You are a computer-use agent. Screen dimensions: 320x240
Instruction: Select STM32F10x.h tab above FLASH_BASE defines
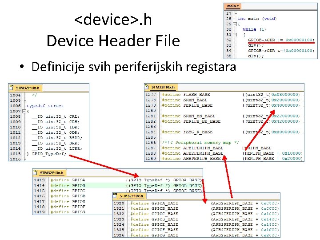click(163, 87)
